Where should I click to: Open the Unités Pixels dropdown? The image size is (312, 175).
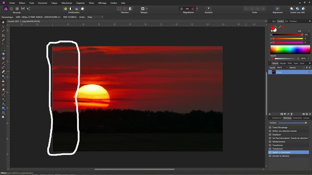coord(95,17)
